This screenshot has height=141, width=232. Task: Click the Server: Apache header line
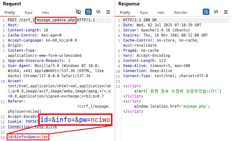156,30
